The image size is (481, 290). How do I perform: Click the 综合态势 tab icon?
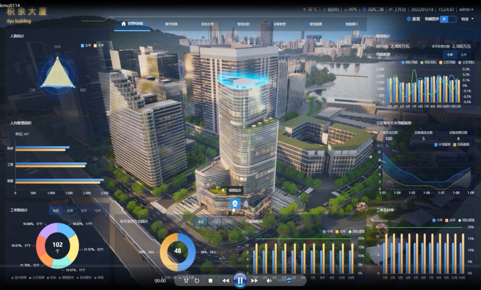tap(197, 24)
